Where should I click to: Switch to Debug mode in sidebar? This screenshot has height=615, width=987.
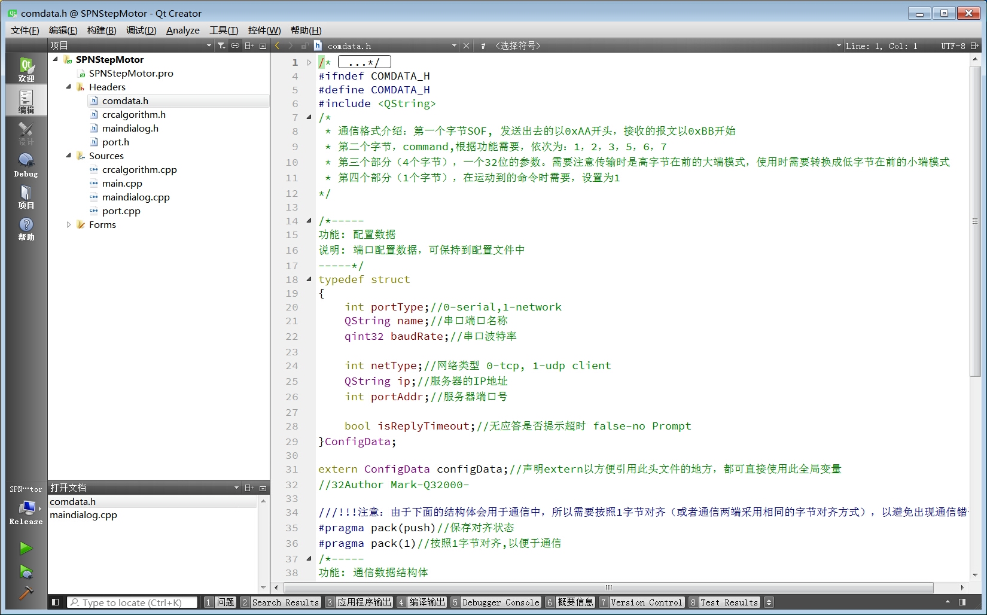26,165
